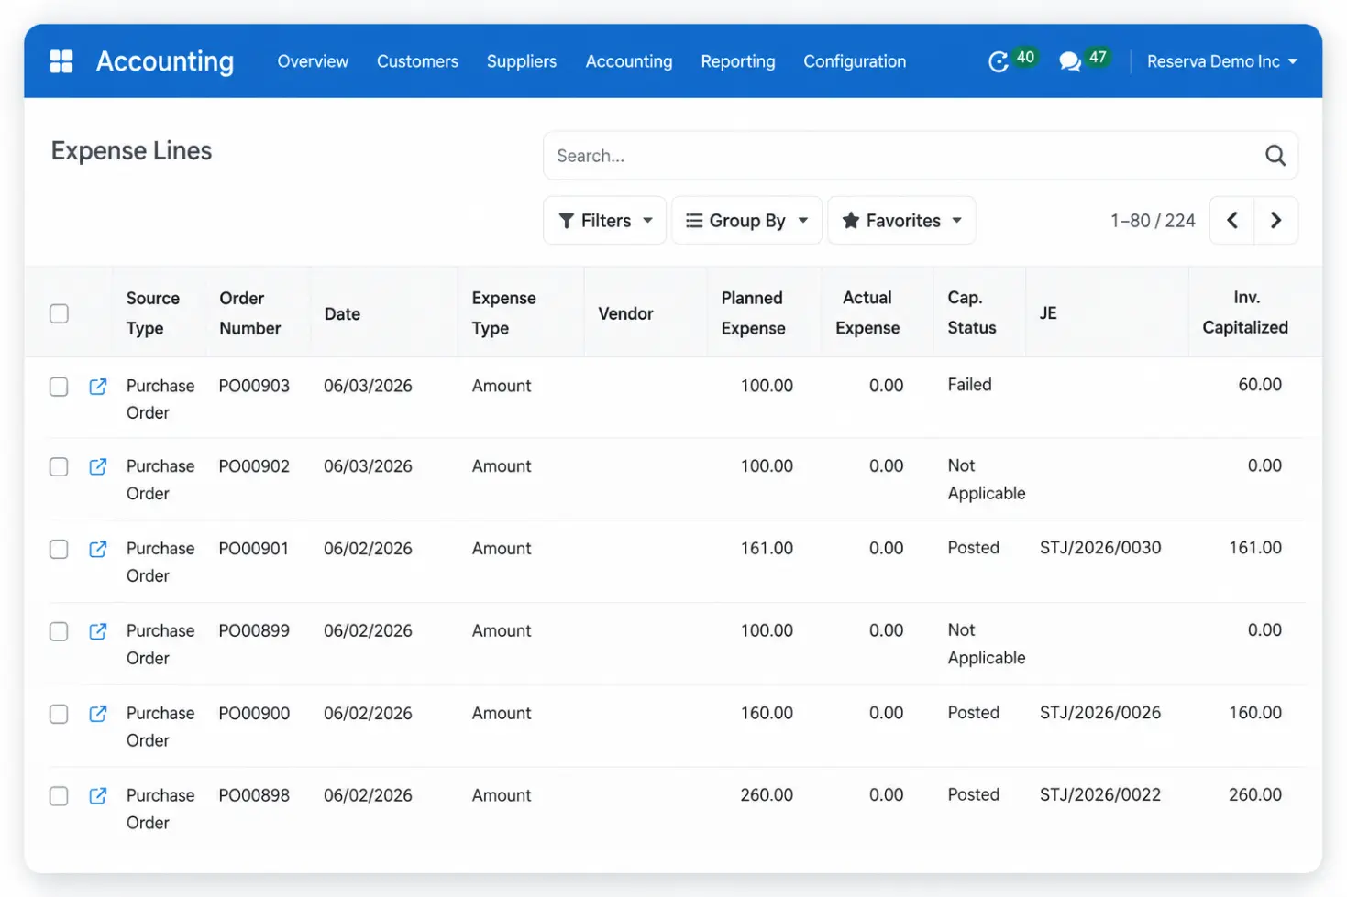Click the 60.00 capitalized value

pyautogui.click(x=1260, y=385)
